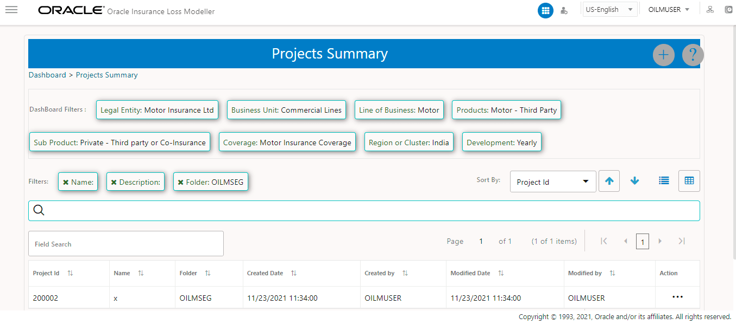Sort by Modified Date column arrows
Screen dimensions: 736x324
[x=501, y=273]
